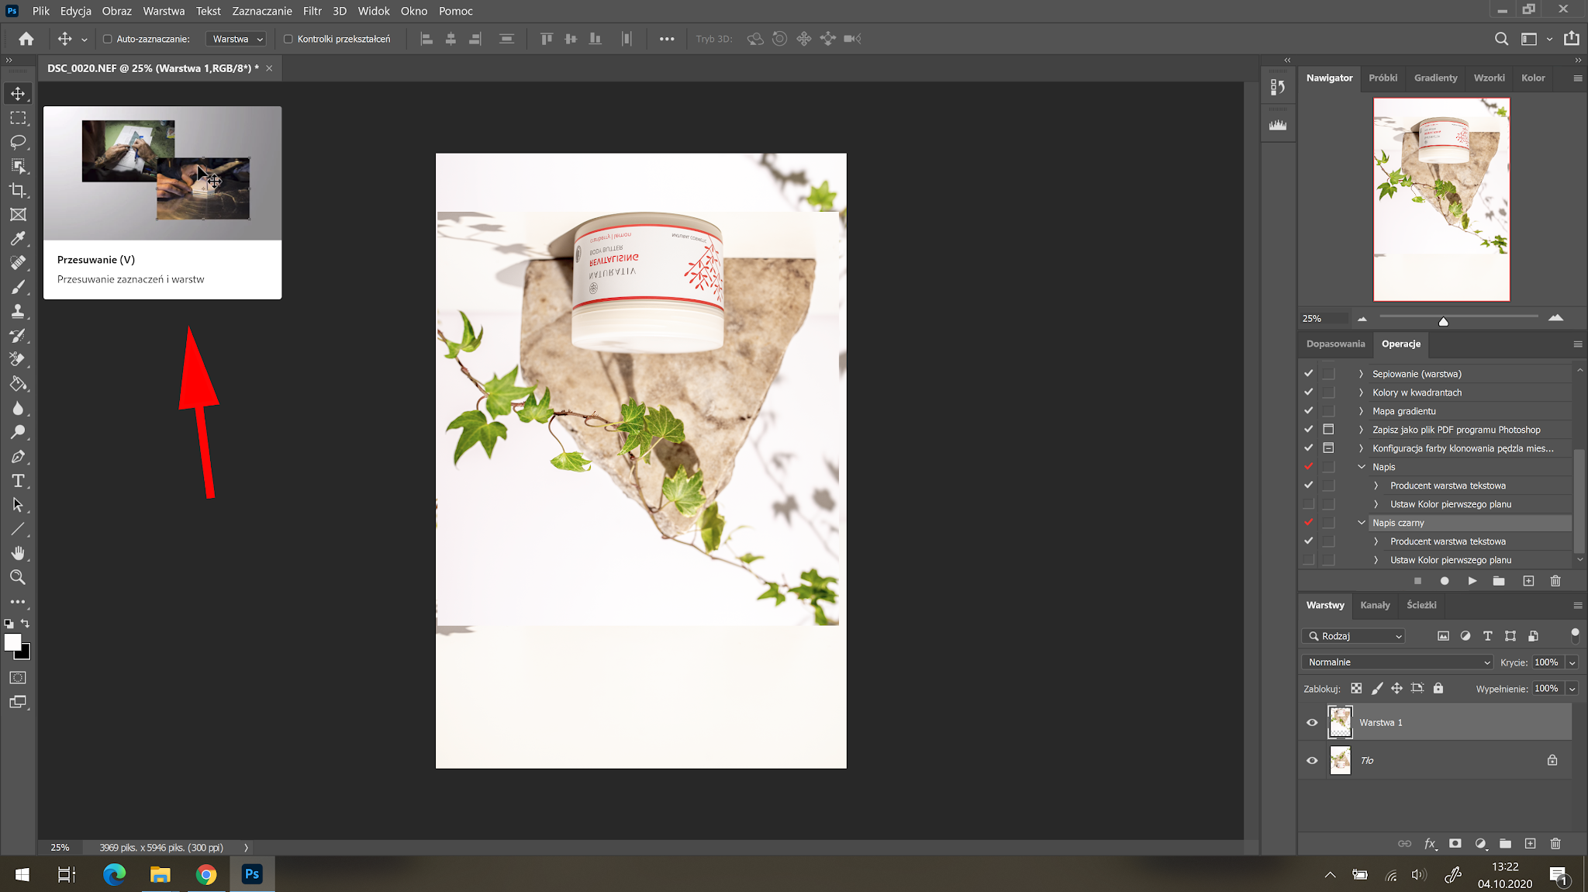Select the Object Selection tool
This screenshot has height=892, width=1588.
(18, 166)
